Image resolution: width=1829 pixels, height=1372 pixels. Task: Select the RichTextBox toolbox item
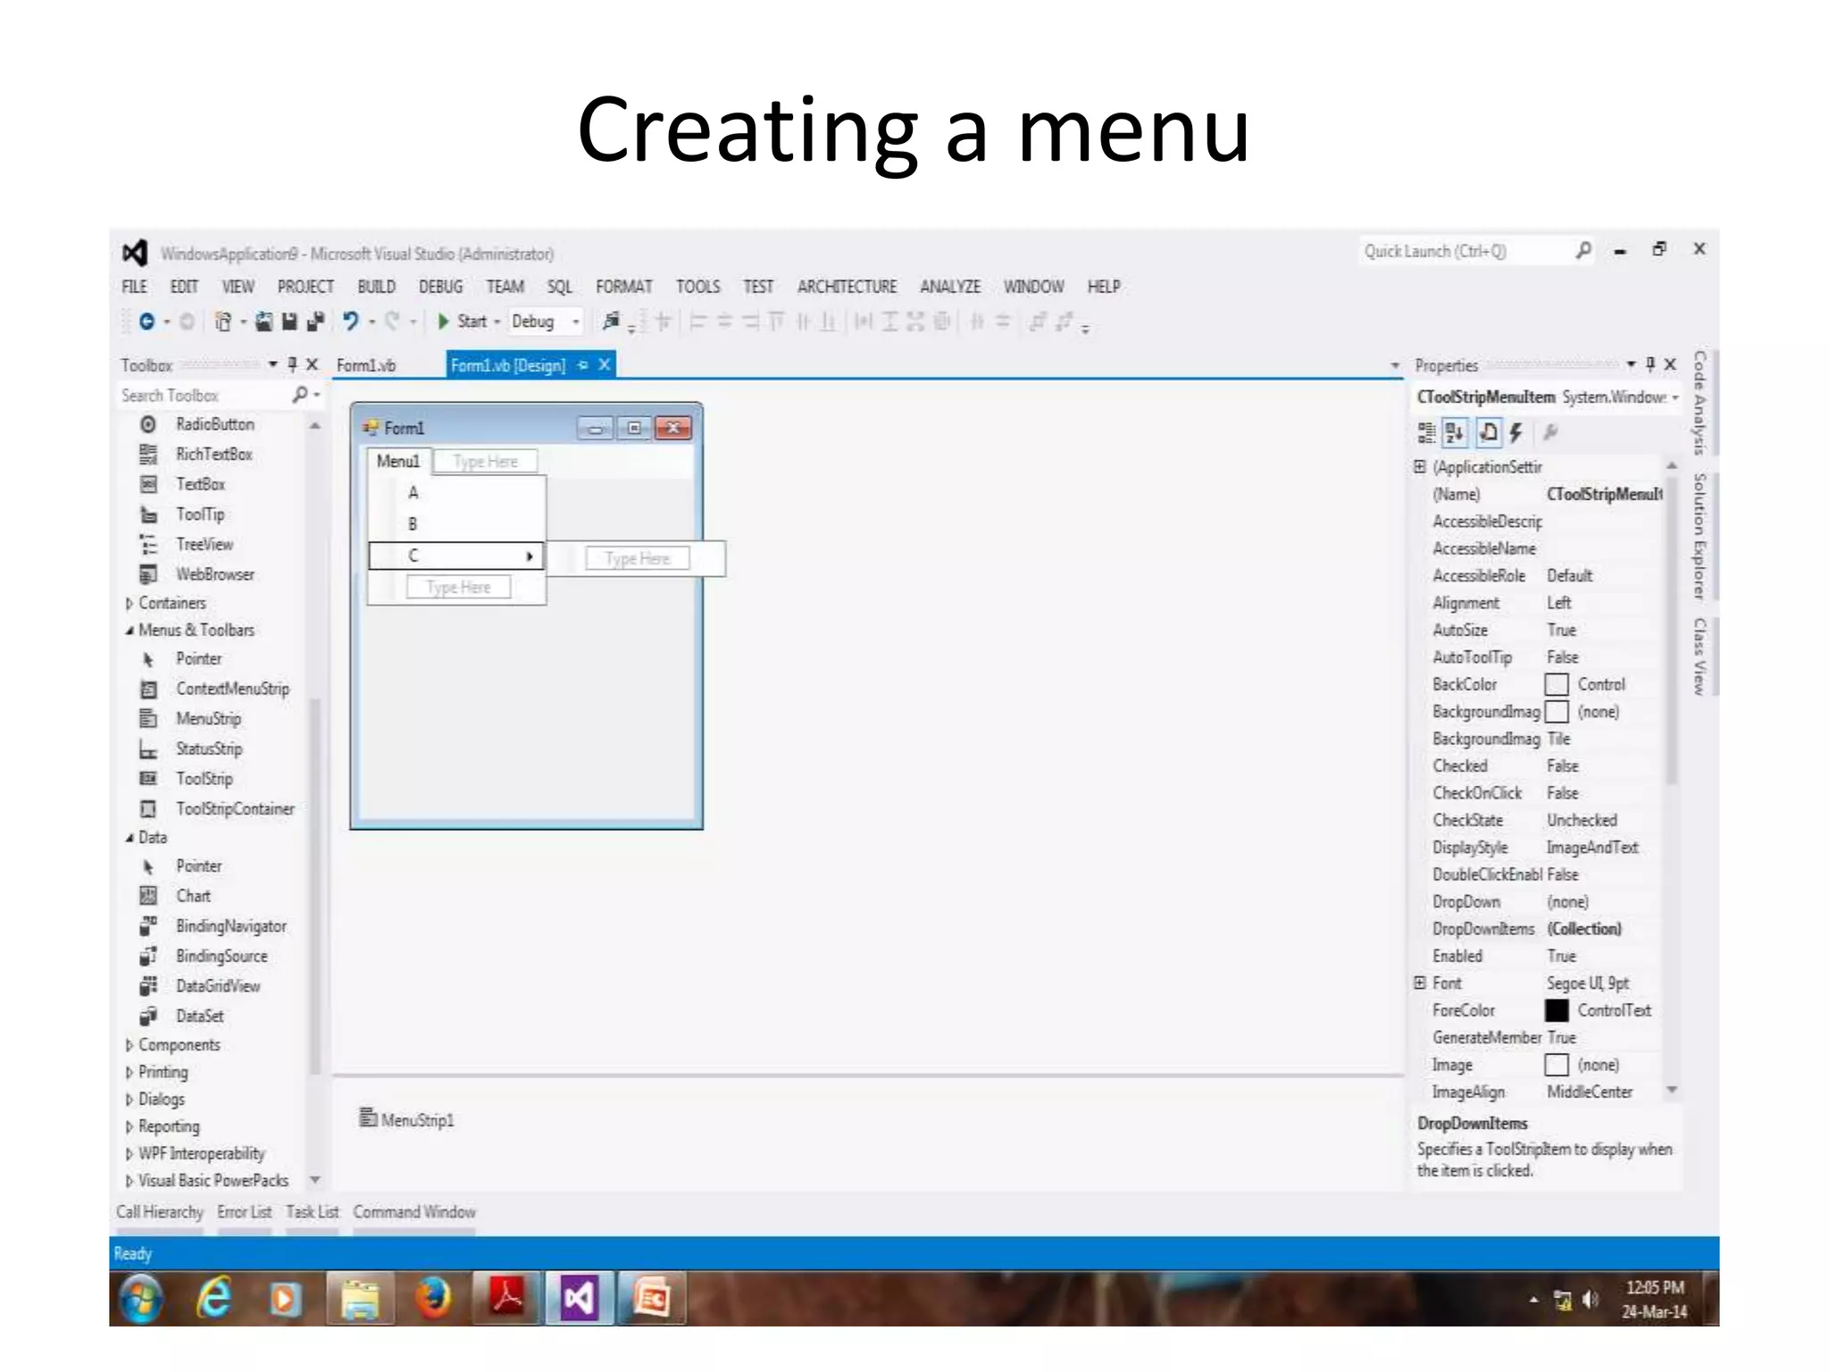pyautogui.click(x=213, y=454)
